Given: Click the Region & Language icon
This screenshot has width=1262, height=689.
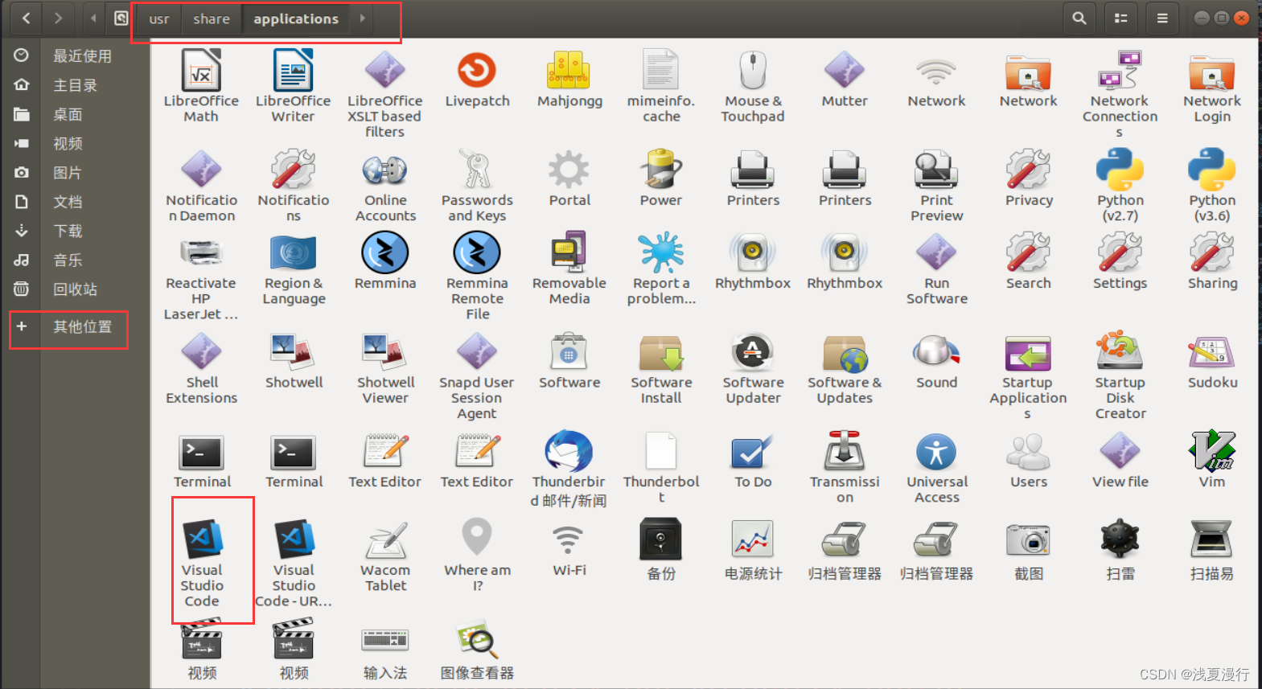Looking at the screenshot, I should click(x=293, y=252).
